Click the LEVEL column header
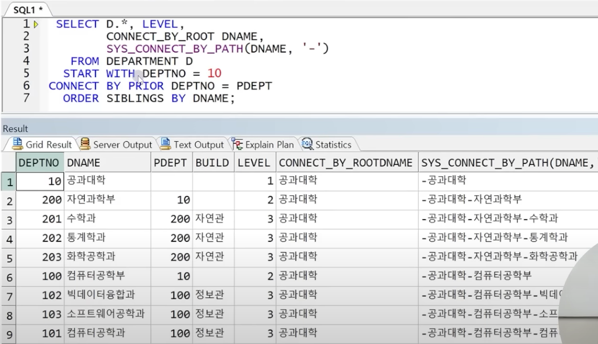 [255, 163]
